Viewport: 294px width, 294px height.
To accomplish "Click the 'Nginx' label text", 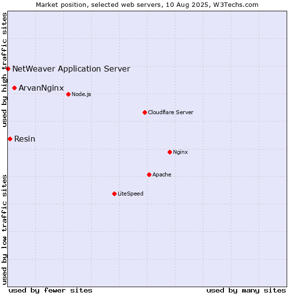I will (180, 152).
